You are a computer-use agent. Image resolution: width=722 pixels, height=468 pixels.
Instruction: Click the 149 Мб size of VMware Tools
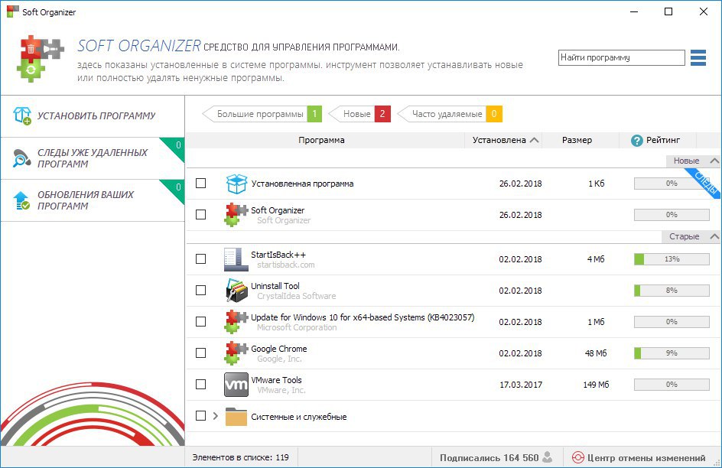(x=596, y=384)
